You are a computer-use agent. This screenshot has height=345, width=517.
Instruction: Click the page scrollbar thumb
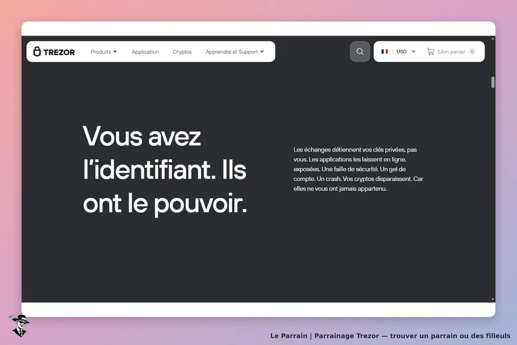point(493,82)
